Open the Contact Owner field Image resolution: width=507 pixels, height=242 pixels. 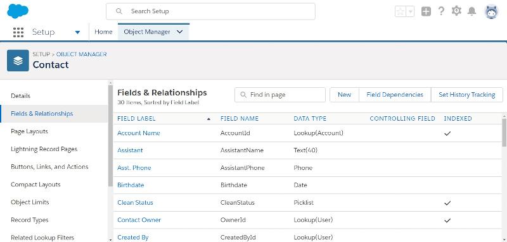click(139, 220)
